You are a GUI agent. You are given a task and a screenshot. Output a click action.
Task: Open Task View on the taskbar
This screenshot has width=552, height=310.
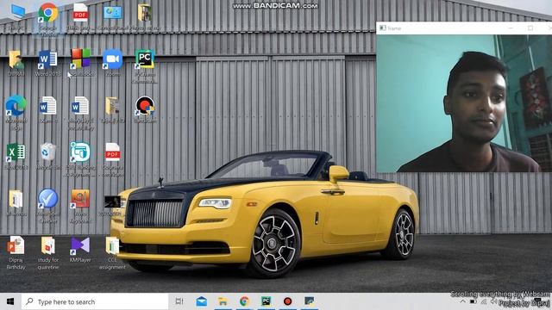pyautogui.click(x=179, y=301)
